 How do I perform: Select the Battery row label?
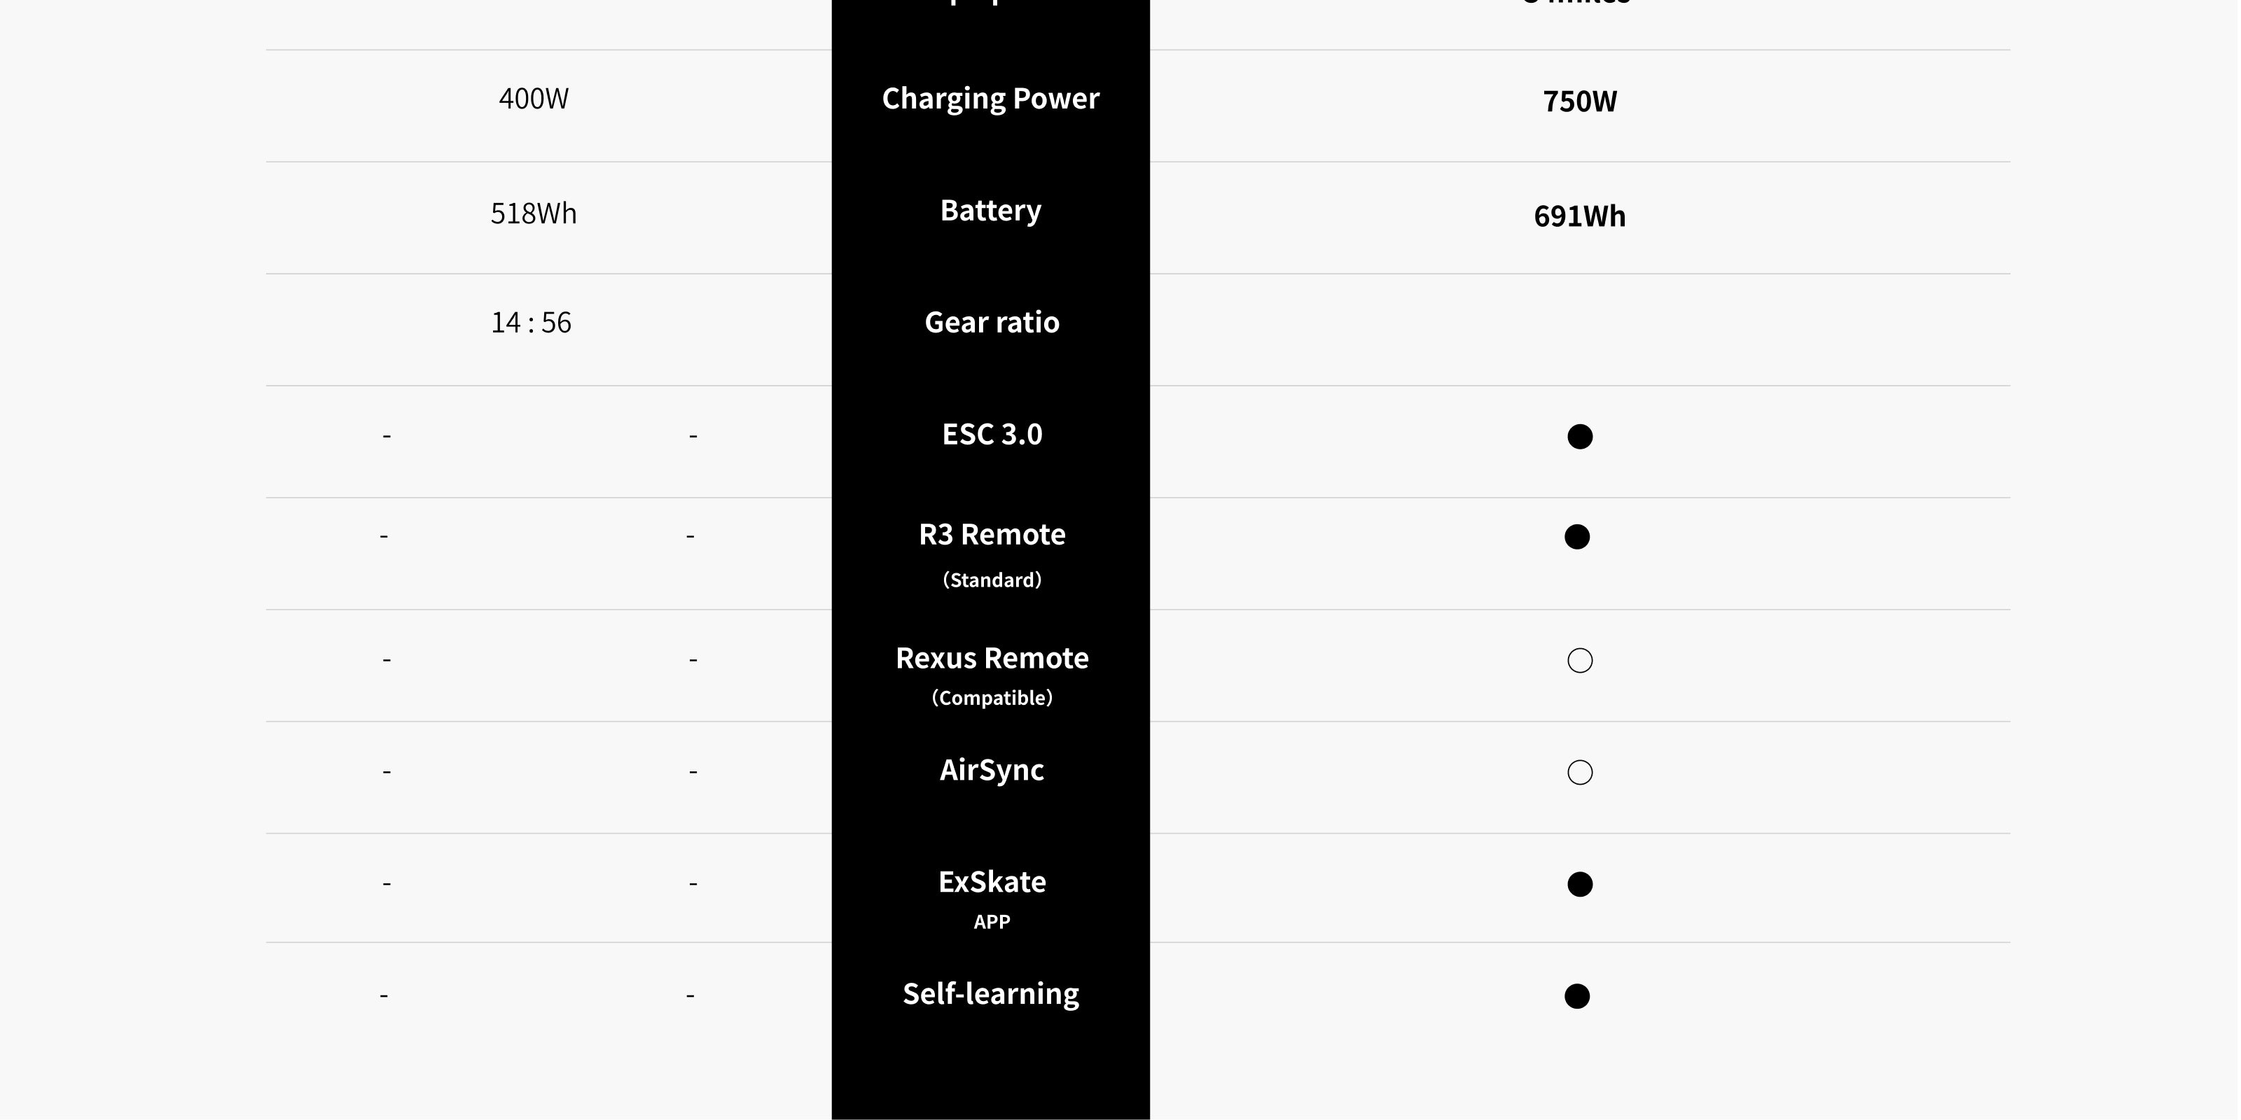991,211
